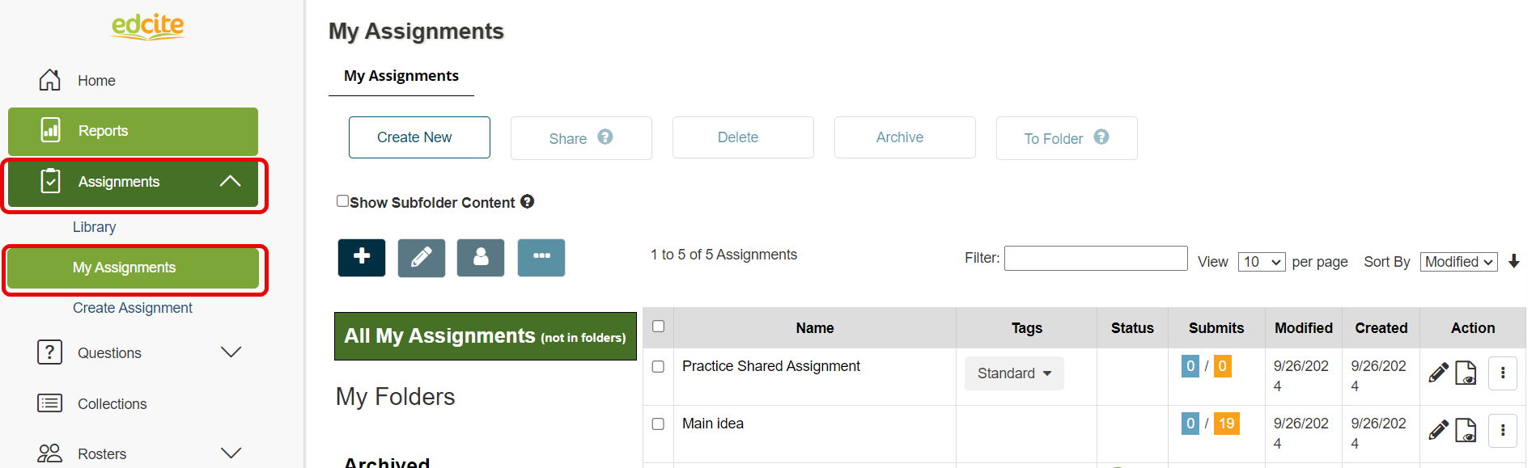Click the folder user sharing icon

[x=481, y=258]
